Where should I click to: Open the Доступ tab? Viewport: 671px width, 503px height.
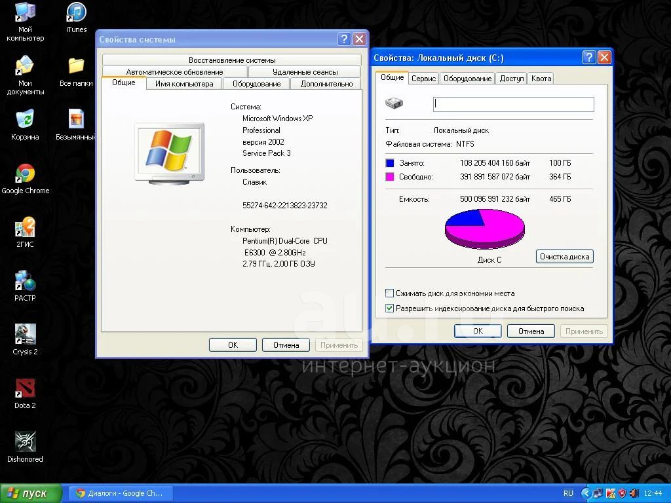coord(512,79)
